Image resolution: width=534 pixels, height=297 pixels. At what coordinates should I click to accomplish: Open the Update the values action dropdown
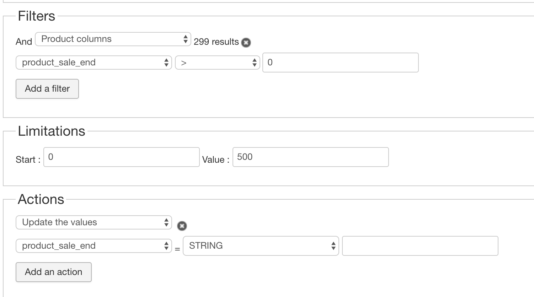click(x=94, y=222)
